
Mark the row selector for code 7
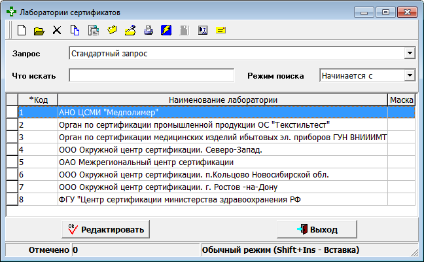coord(12,187)
